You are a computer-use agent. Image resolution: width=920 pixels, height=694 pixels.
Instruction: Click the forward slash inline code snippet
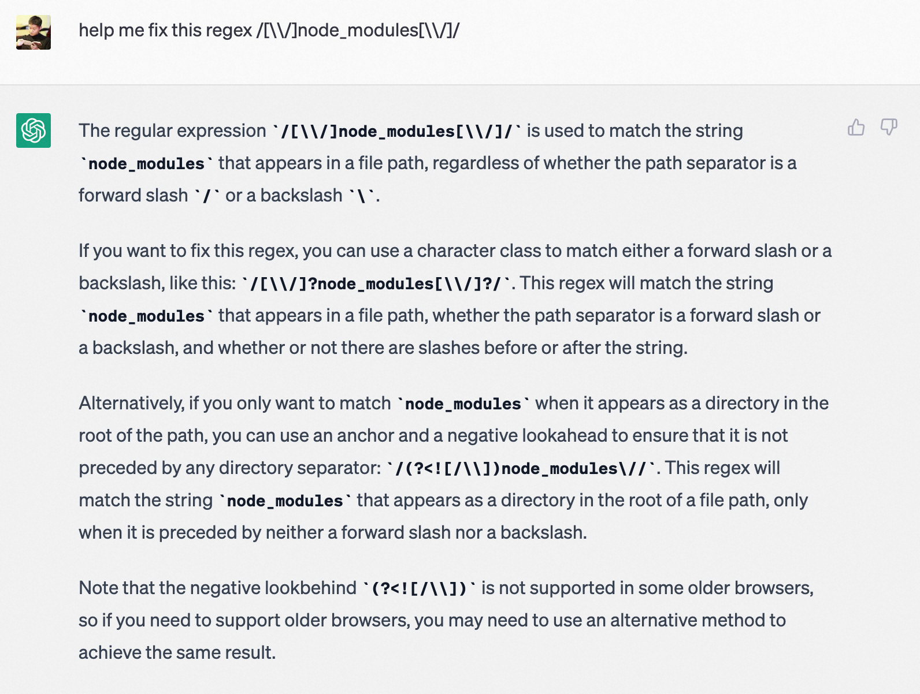tap(206, 196)
